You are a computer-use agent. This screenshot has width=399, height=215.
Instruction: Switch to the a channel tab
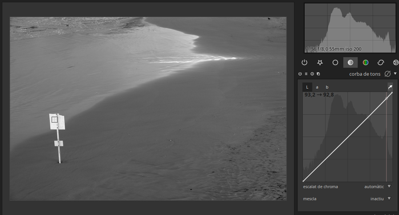317,87
